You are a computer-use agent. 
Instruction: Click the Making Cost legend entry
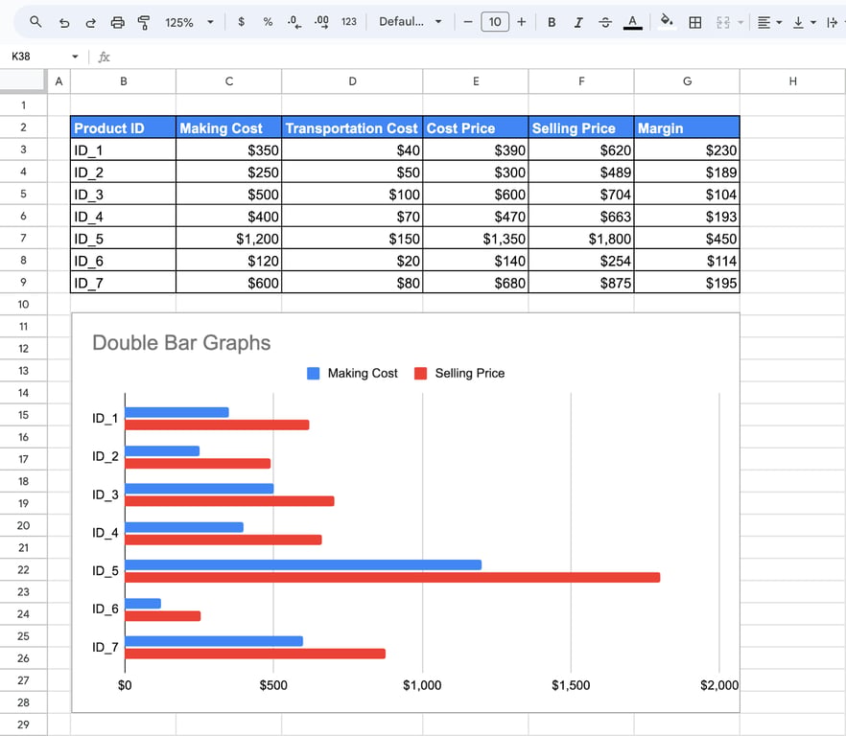coord(352,373)
